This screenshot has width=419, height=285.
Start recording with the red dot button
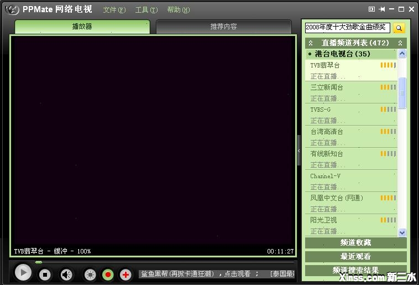click(x=108, y=274)
